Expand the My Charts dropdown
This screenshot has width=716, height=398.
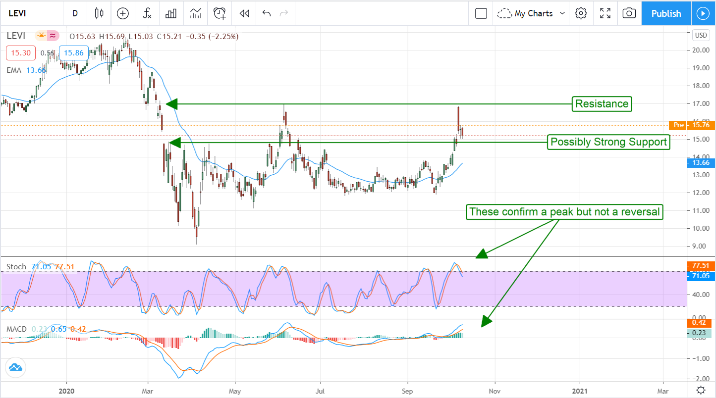pos(532,13)
